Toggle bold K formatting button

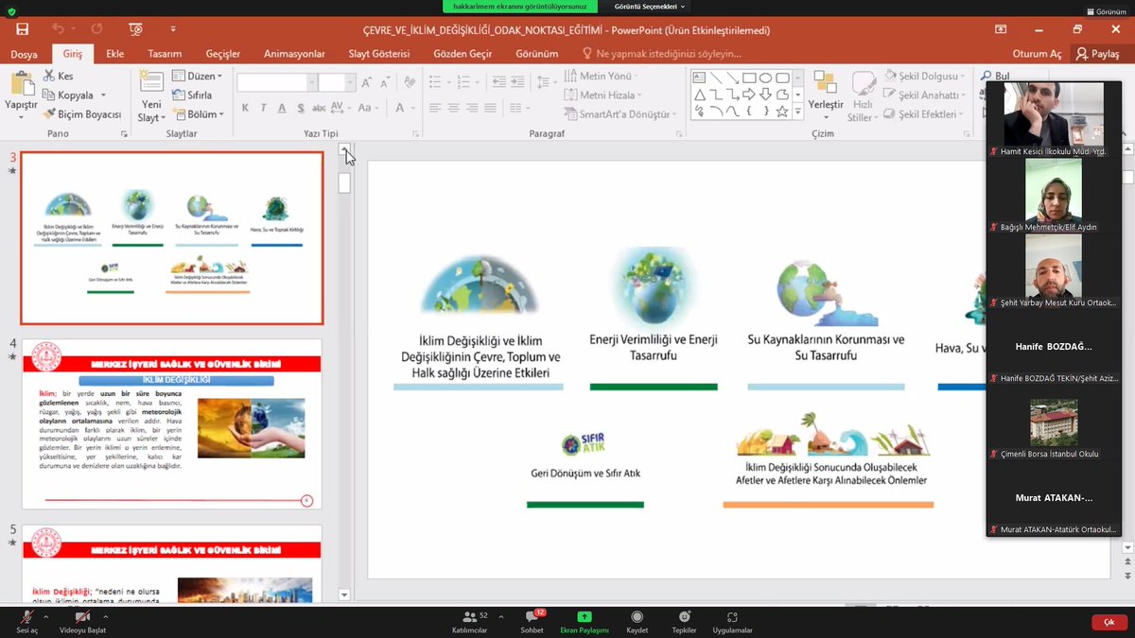(245, 109)
